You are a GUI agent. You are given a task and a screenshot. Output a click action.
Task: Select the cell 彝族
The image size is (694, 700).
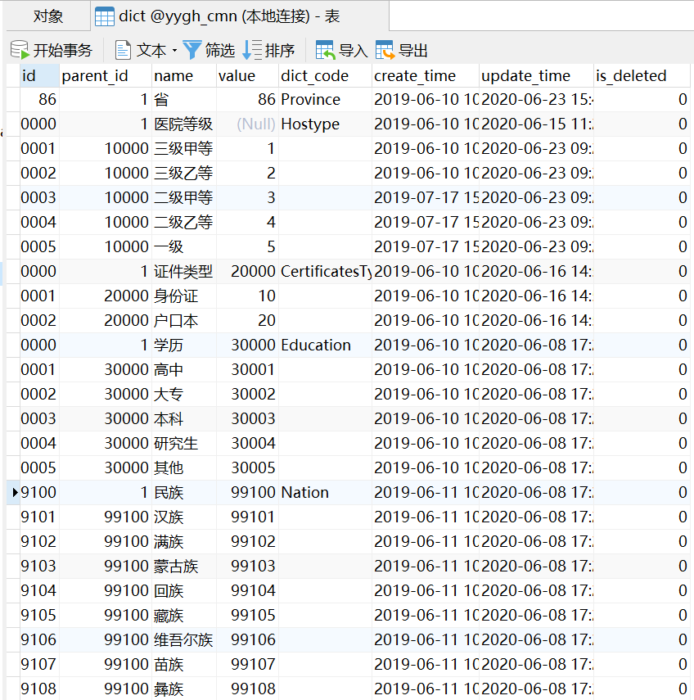(x=184, y=689)
